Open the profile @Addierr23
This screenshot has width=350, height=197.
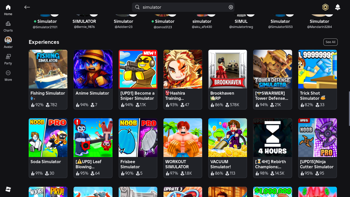[x=123, y=24]
